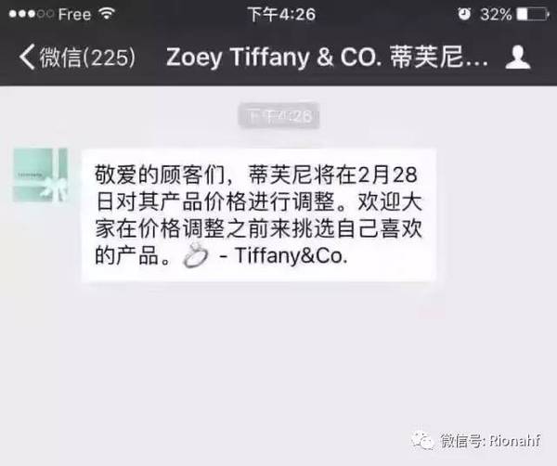
Task: Tap the alarm clock status icon
Action: (x=464, y=14)
